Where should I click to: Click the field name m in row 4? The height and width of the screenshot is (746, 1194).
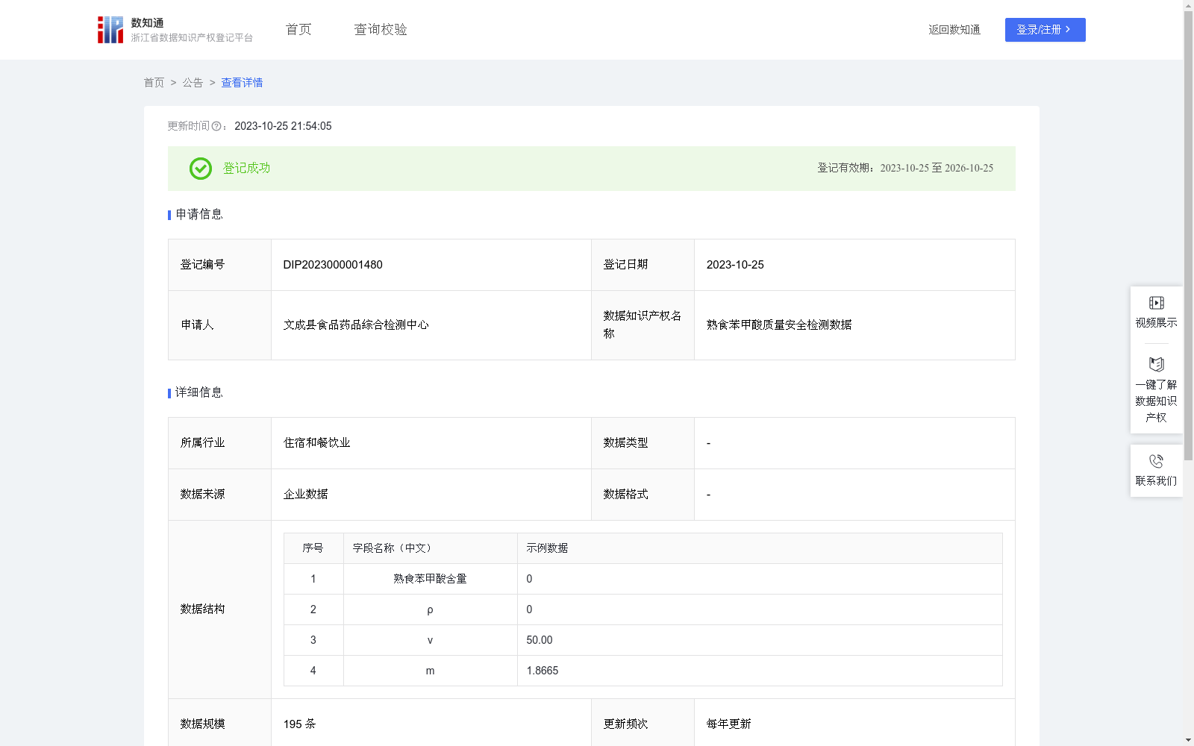[x=430, y=671]
